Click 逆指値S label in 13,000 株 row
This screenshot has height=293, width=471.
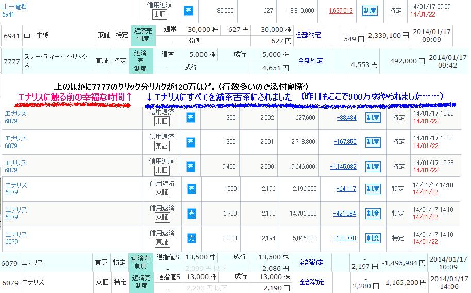(x=169, y=277)
